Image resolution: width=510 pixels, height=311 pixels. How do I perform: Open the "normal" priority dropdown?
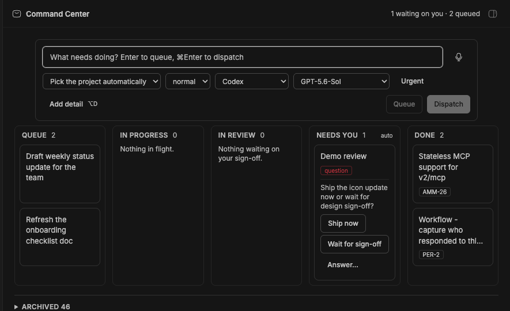tap(188, 81)
